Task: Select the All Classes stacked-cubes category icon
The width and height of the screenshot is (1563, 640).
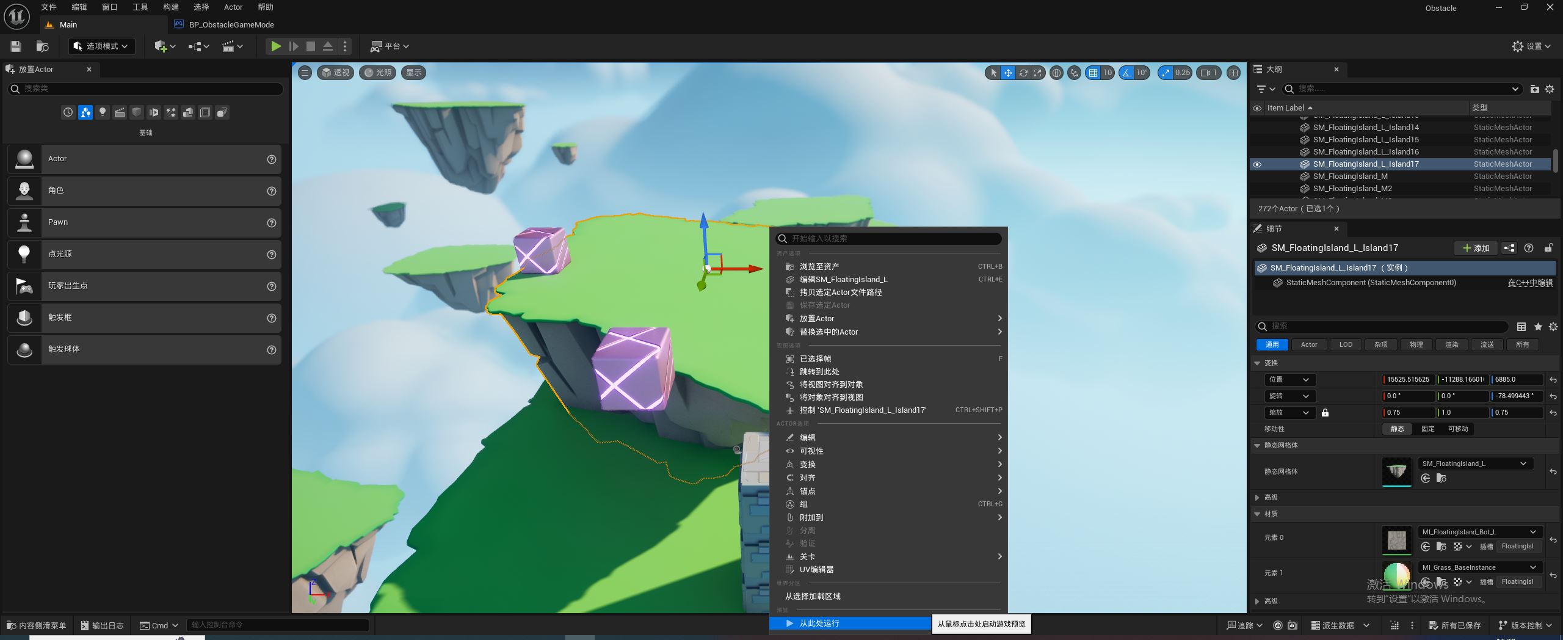Action: coord(222,112)
